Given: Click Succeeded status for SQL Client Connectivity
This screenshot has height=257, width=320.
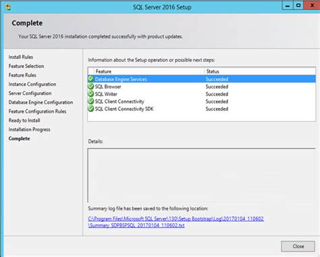Looking at the screenshot, I should 217,101.
